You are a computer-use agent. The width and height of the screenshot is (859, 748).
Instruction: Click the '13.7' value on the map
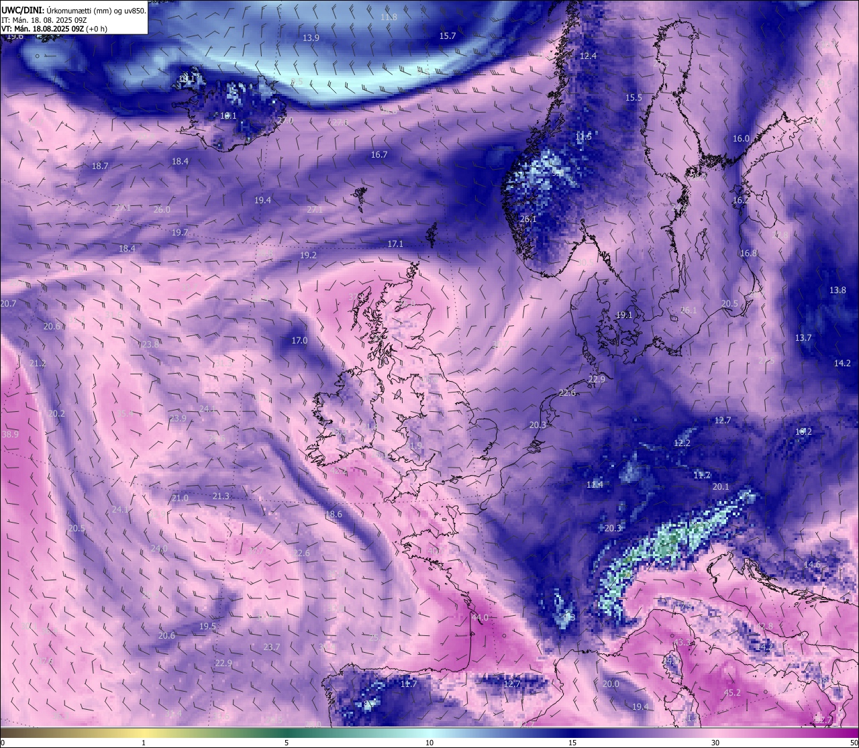click(x=803, y=337)
